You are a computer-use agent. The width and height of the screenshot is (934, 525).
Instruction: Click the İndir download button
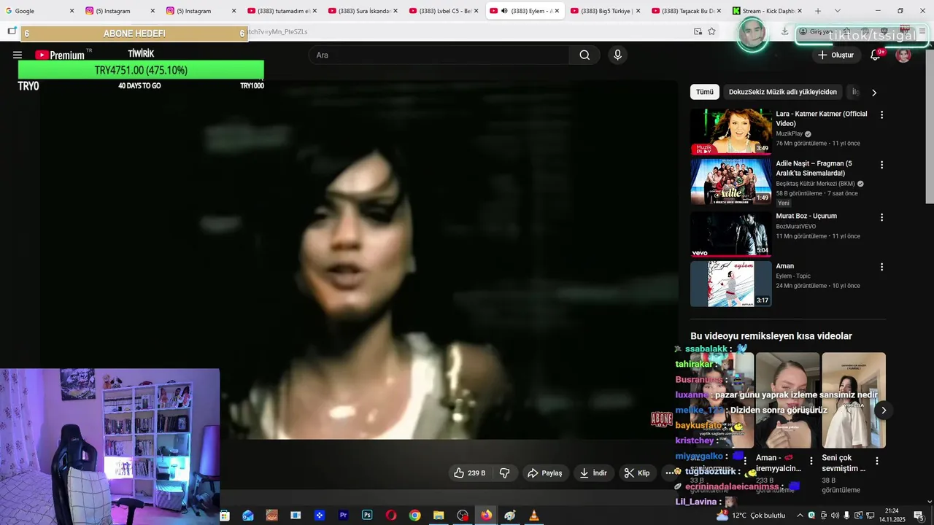tap(593, 473)
